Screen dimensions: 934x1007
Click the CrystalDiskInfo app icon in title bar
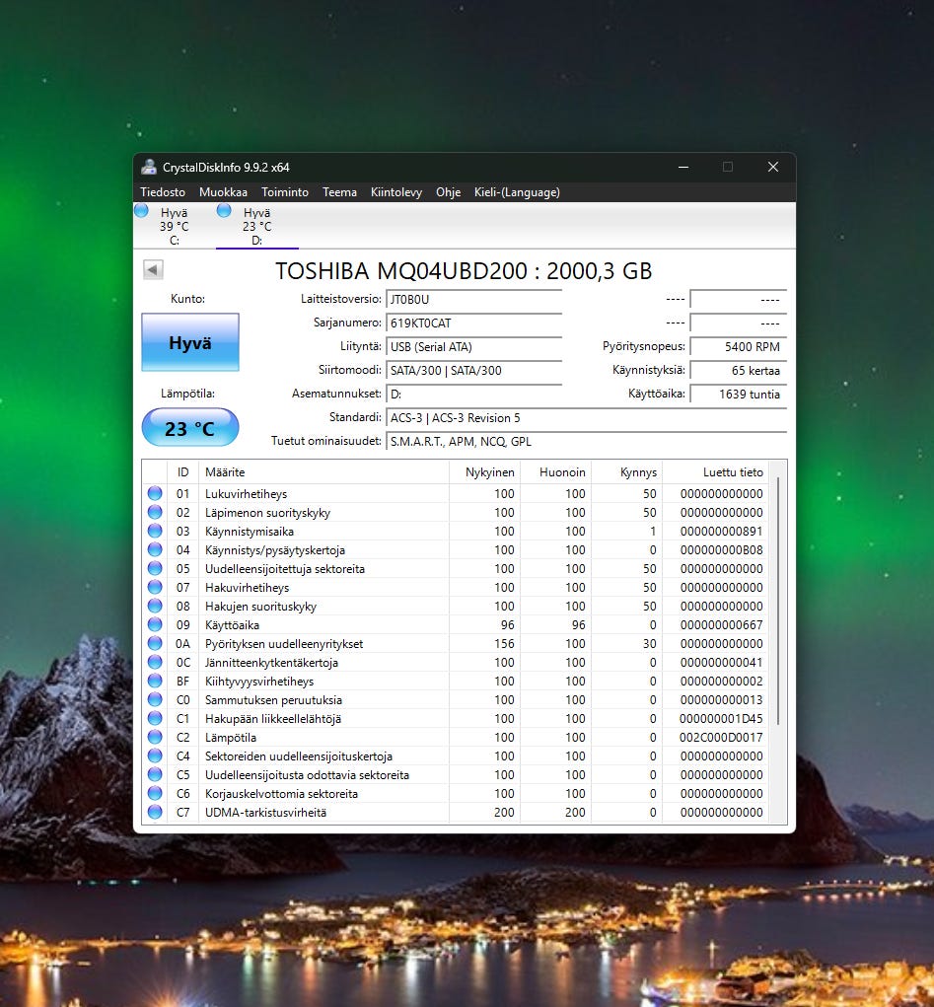pyautogui.click(x=149, y=167)
